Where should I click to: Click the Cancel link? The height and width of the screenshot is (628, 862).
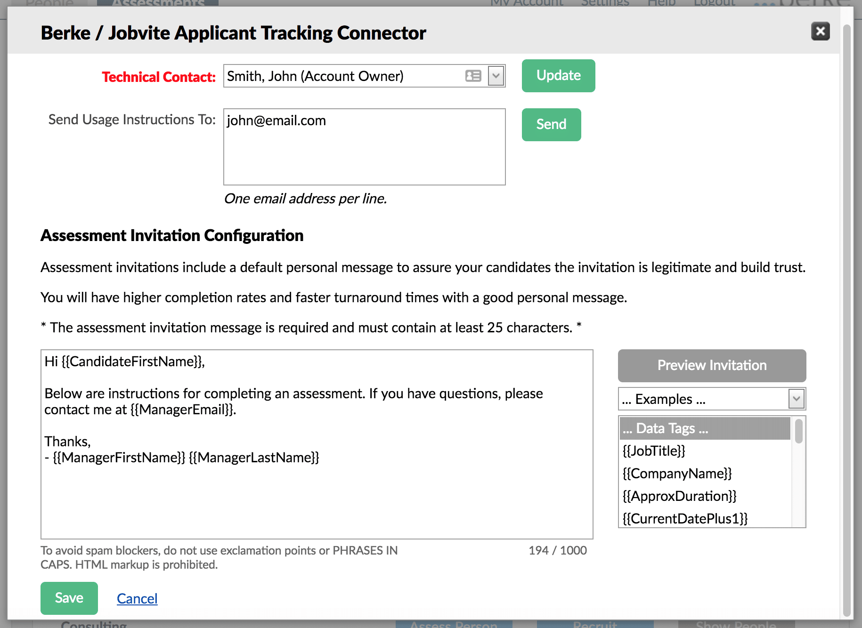[137, 598]
